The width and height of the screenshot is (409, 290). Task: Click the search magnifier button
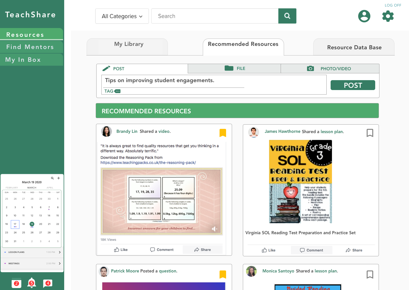[x=287, y=16]
